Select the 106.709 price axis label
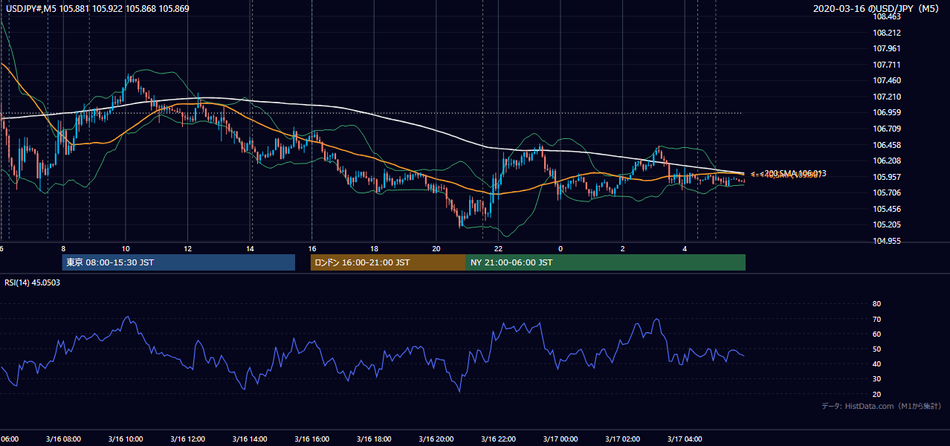Screen dimensions: 950x446 coord(888,129)
